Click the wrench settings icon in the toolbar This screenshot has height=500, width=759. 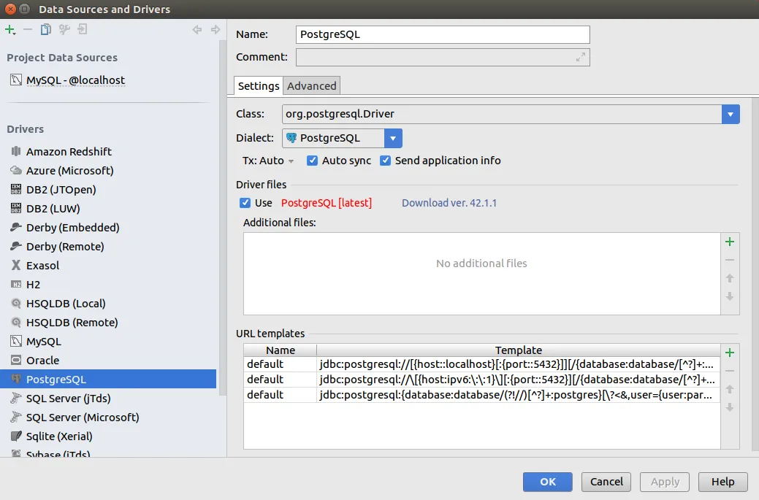tap(64, 29)
